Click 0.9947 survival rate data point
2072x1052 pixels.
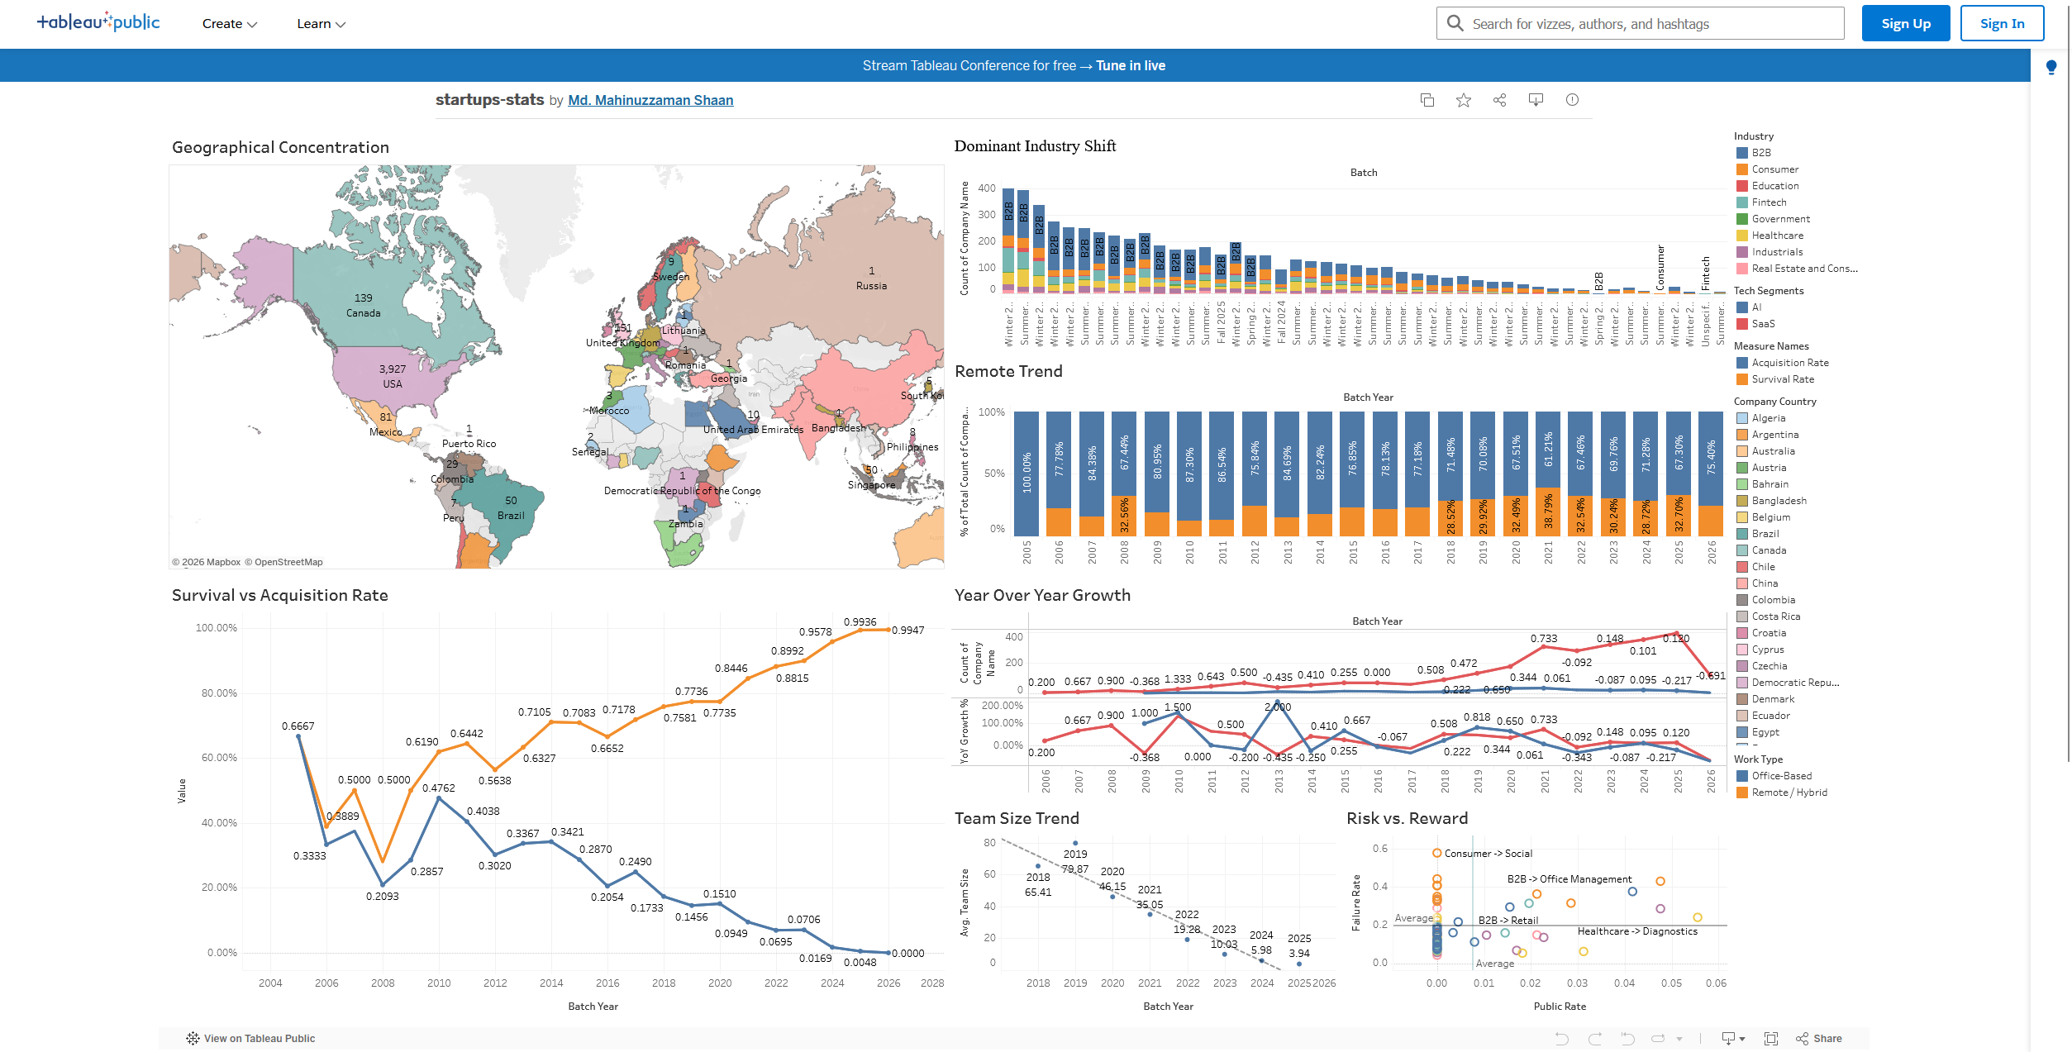pyautogui.click(x=889, y=630)
